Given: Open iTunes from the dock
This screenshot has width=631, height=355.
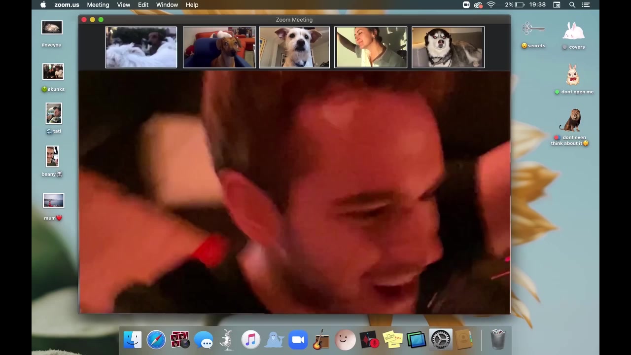Looking at the screenshot, I should click(251, 340).
